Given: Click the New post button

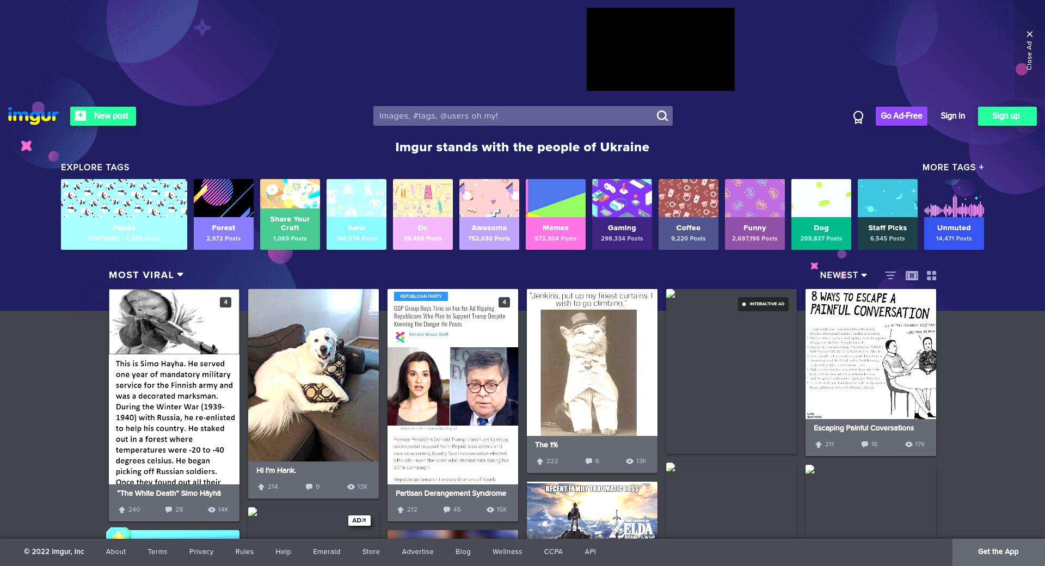Looking at the screenshot, I should (103, 116).
